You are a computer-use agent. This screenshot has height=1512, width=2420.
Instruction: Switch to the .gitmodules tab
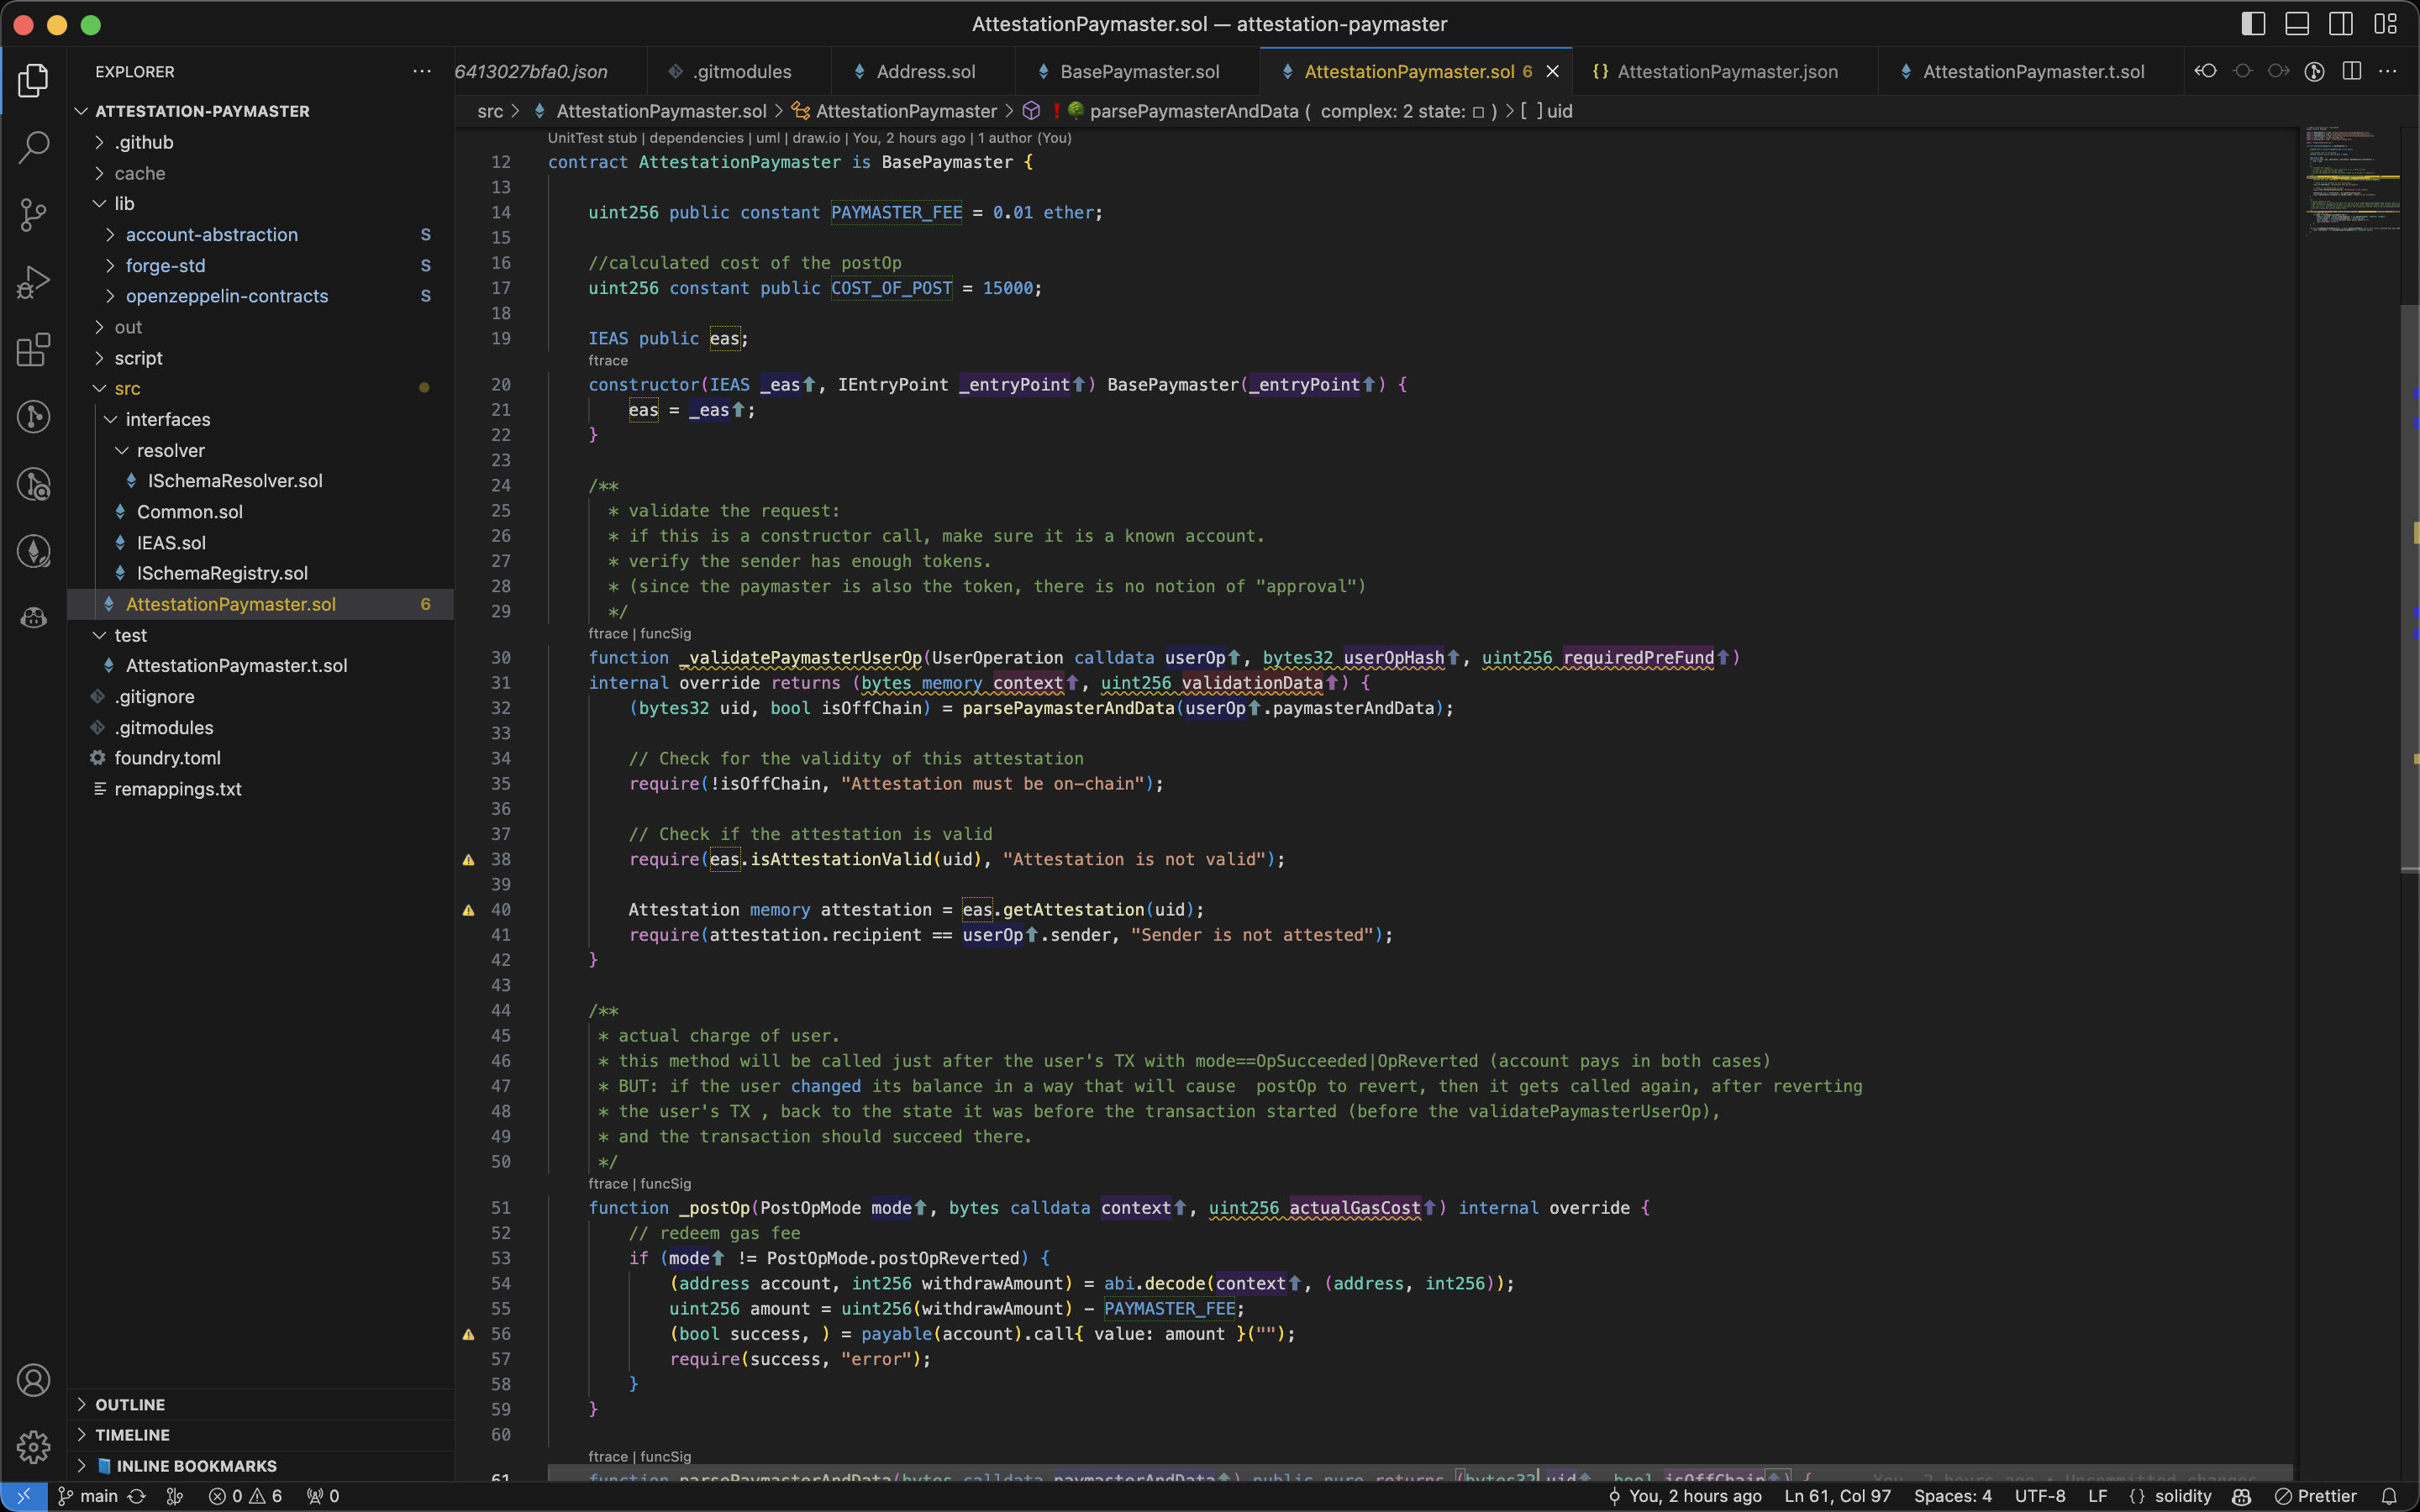pyautogui.click(x=740, y=71)
